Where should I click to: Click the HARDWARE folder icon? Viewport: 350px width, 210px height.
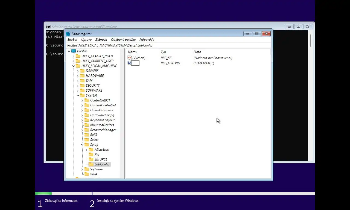click(x=82, y=76)
